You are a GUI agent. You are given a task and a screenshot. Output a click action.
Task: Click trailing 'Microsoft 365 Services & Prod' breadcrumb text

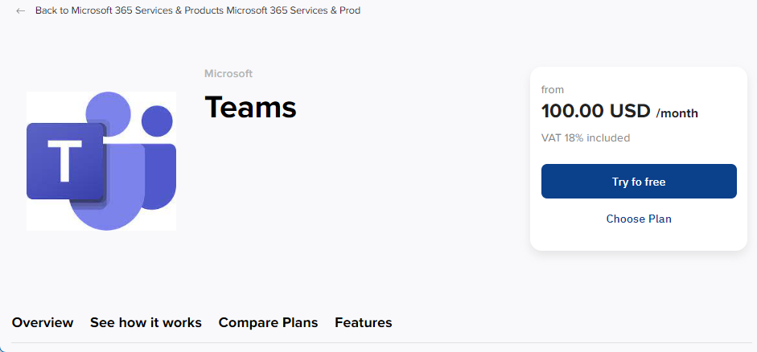[x=294, y=10]
